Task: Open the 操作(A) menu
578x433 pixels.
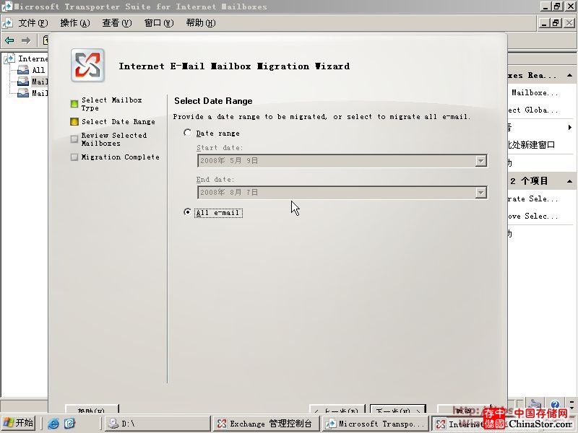Action: coord(75,23)
